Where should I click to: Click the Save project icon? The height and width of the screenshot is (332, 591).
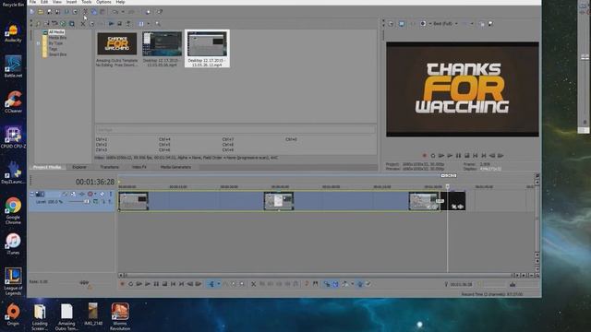point(49,12)
